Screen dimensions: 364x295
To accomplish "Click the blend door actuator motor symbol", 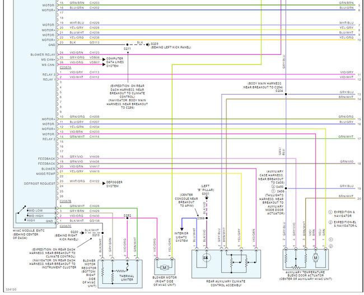I will point(315,257).
